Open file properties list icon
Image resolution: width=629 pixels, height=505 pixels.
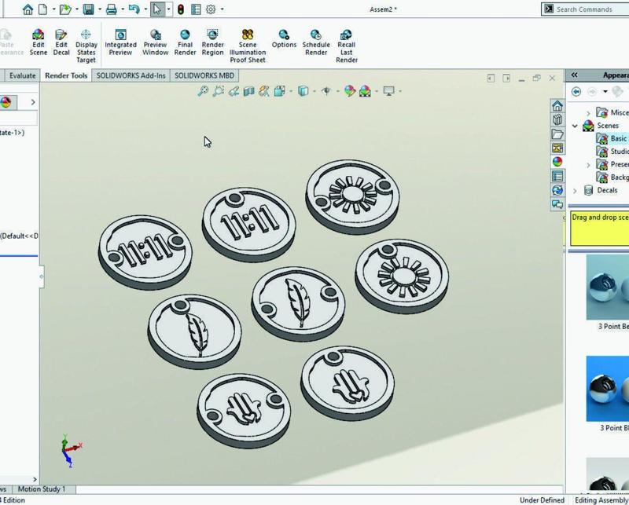click(196, 9)
